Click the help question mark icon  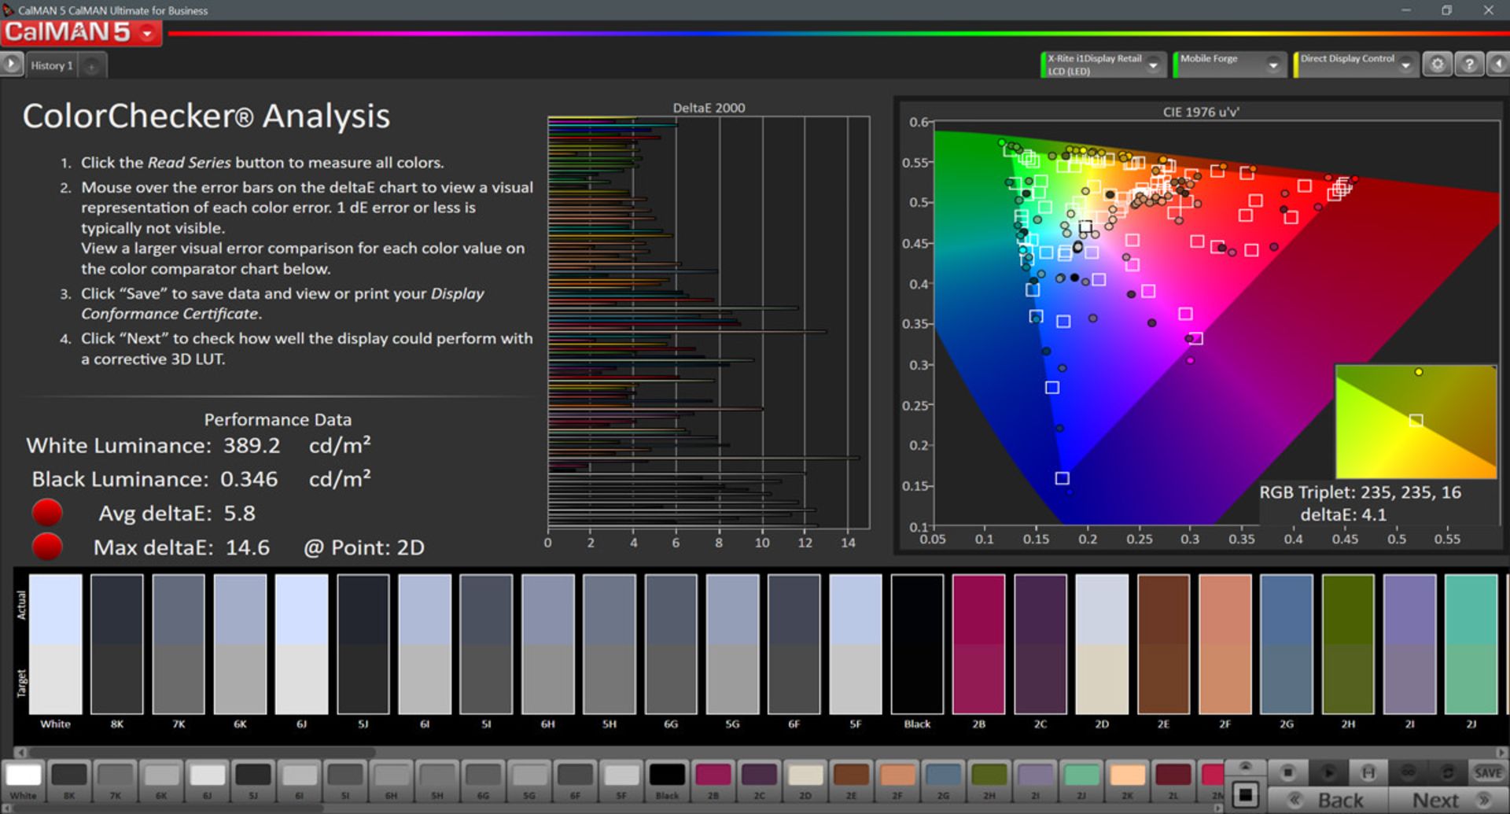(1468, 64)
